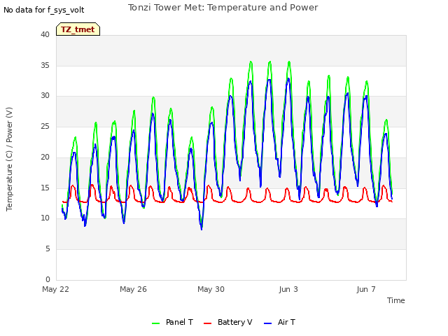Click the 'Jun 7' x-axis tick label

366,289
